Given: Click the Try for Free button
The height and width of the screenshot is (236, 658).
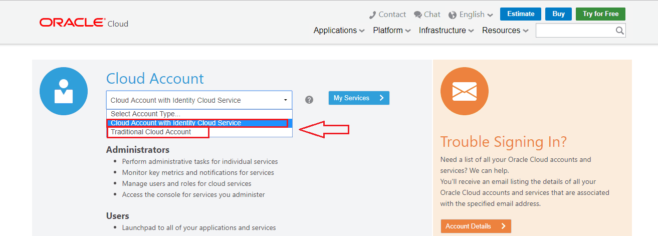Looking at the screenshot, I should tap(600, 14).
